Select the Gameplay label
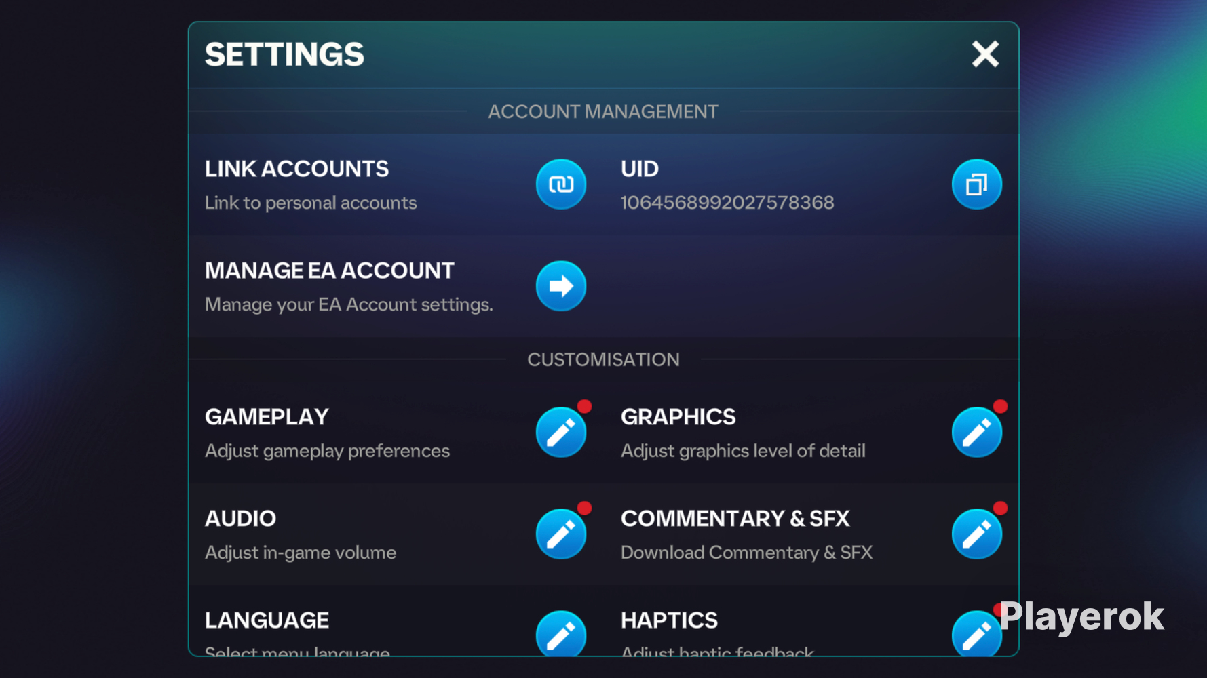This screenshot has width=1207, height=678. tap(267, 417)
